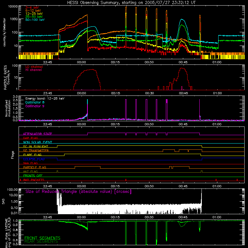This screenshot has width=248, height=248.
Task: Click the 0.7 tick on livetime plot
Action: coord(15,235)
